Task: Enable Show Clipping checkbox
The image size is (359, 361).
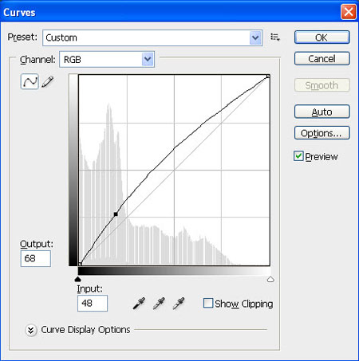Action: click(208, 303)
